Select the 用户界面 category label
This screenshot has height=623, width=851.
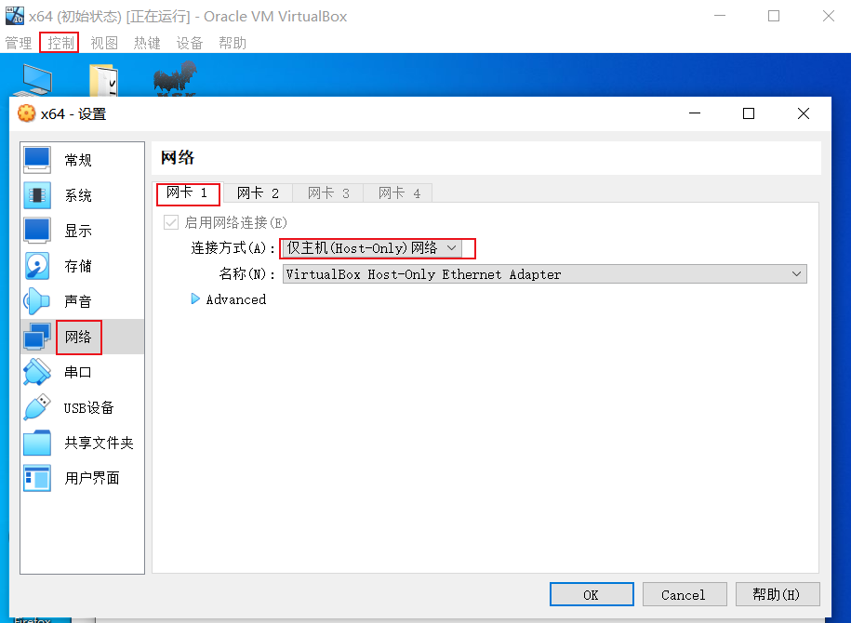click(x=92, y=478)
